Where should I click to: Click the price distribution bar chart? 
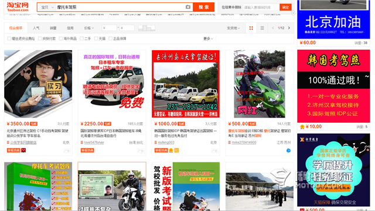point(147,28)
